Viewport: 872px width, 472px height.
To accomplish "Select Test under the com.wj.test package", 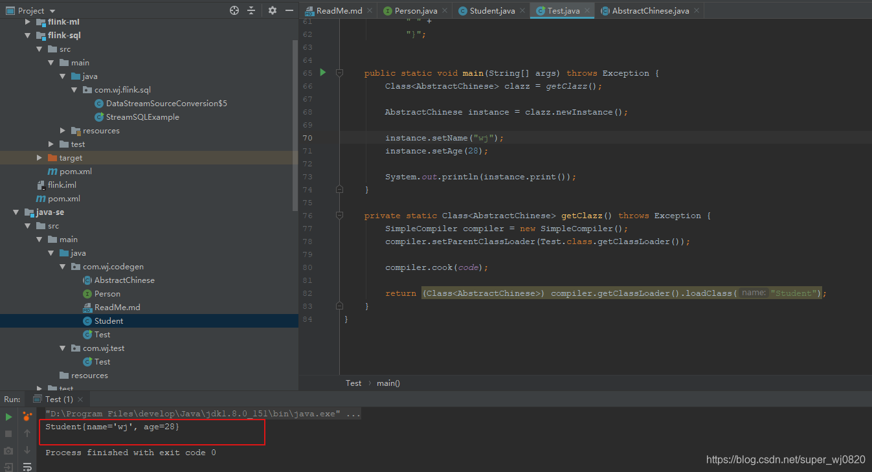I will coord(102,362).
